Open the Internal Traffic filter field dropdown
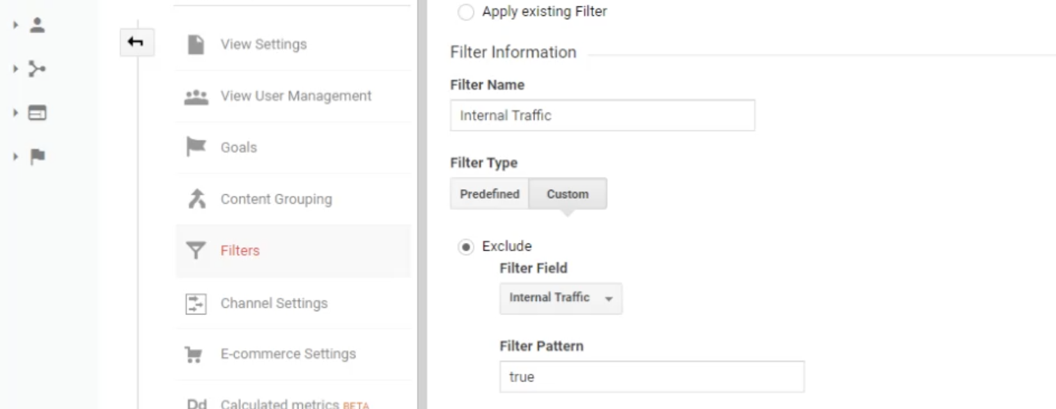This screenshot has height=409, width=1056. (561, 298)
